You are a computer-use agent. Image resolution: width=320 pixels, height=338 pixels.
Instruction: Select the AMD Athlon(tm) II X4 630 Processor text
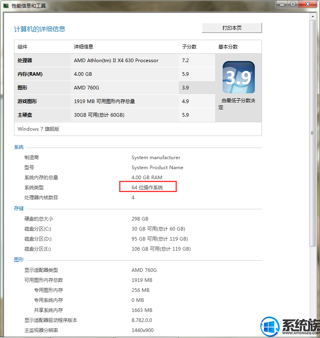point(116,61)
